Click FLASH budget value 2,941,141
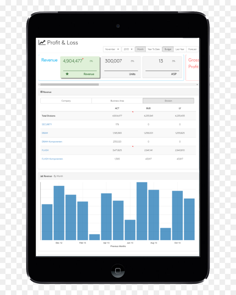The height and width of the screenshot is (295, 236). (x=148, y=150)
